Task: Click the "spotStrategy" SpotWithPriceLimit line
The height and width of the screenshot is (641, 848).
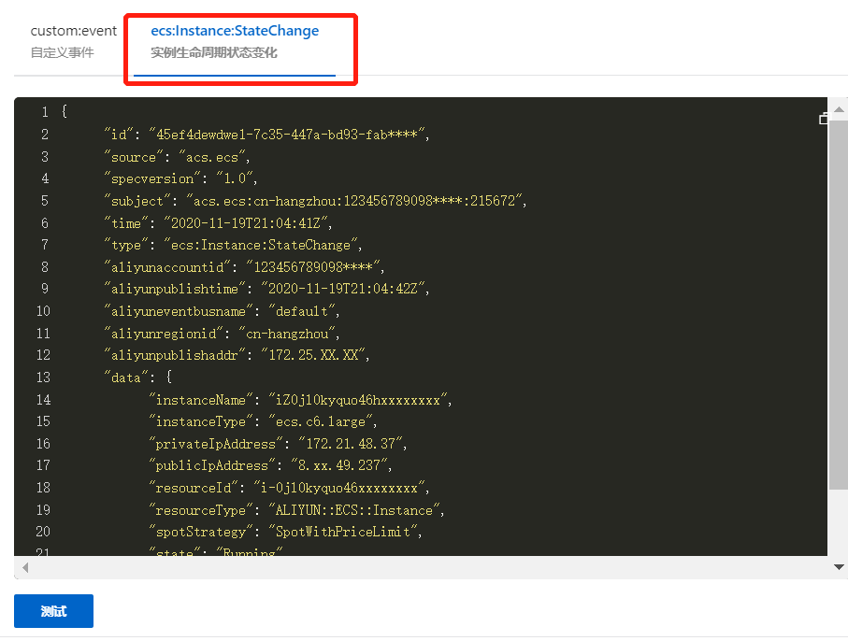Action: pos(285,532)
